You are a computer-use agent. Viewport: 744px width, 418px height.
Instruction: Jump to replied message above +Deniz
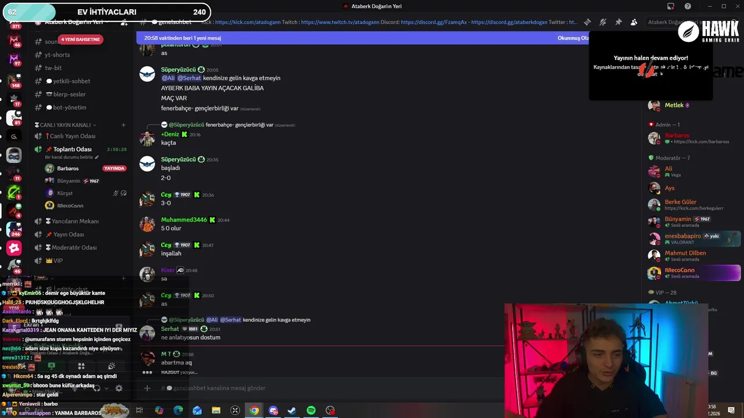coord(228,125)
